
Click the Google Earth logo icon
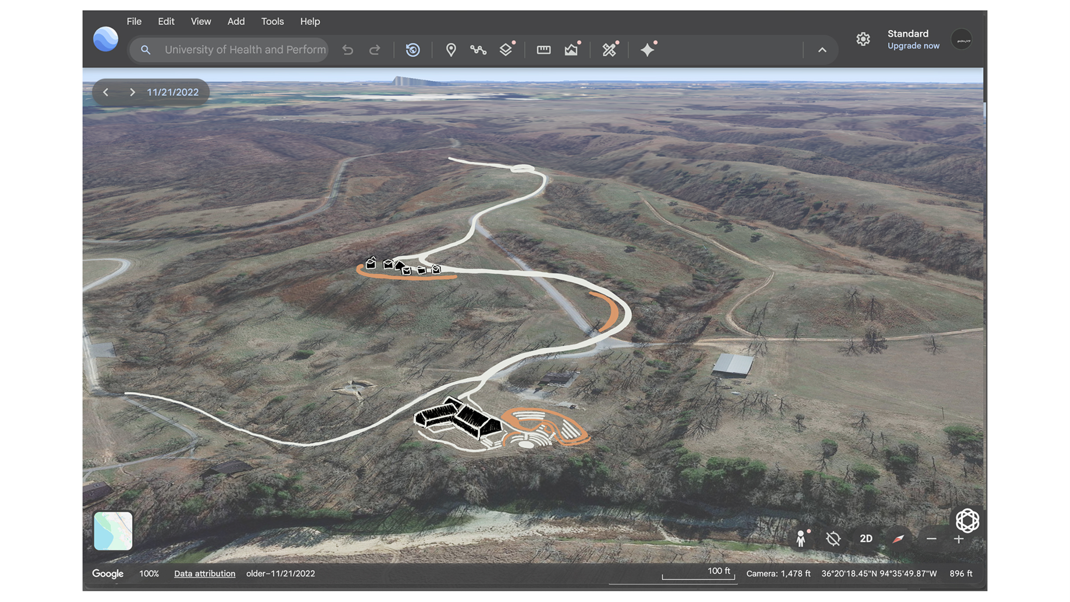point(106,39)
